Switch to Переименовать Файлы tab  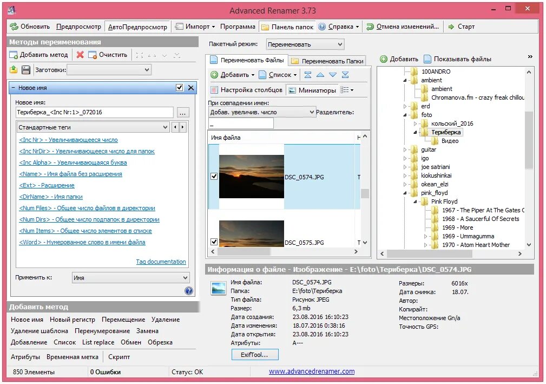[x=247, y=60]
